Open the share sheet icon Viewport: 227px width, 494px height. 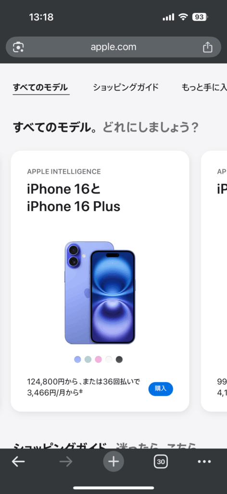(208, 47)
